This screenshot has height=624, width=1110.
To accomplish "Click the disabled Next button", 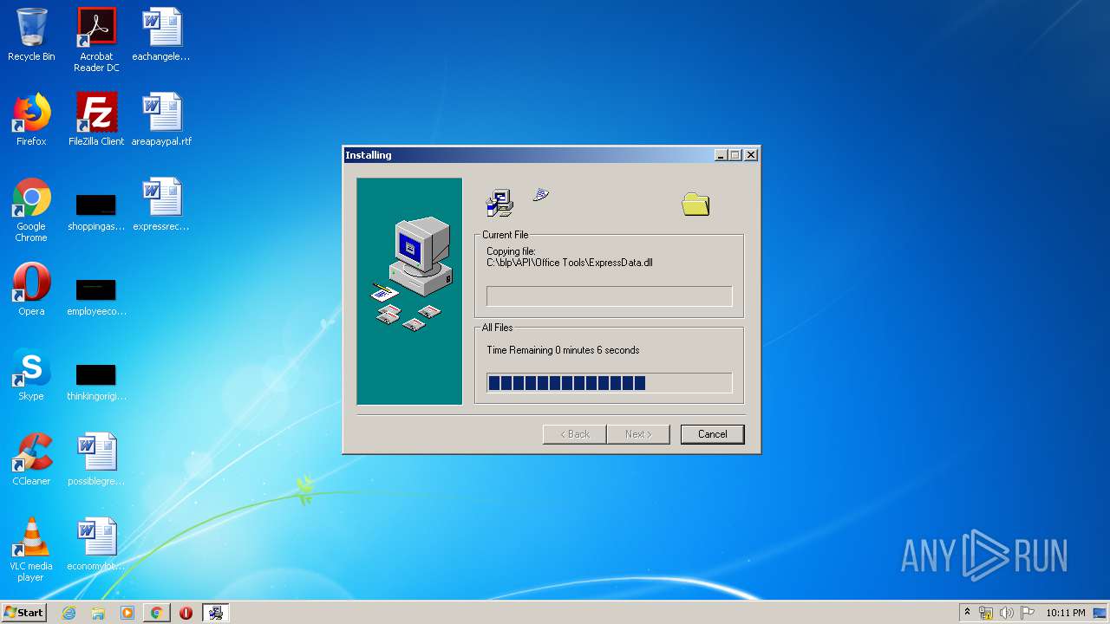I will pos(638,434).
